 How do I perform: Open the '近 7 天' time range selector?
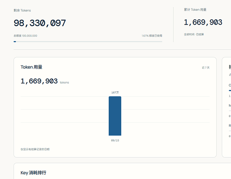click(206, 68)
